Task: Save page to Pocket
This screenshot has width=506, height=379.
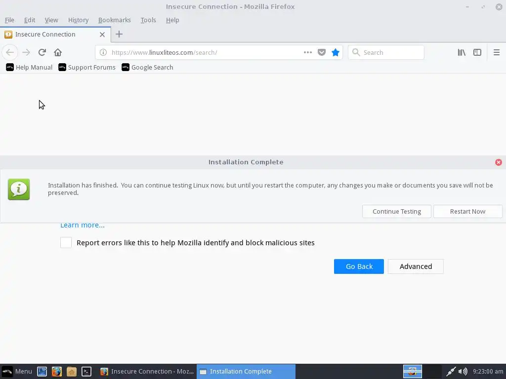Action: click(x=321, y=52)
